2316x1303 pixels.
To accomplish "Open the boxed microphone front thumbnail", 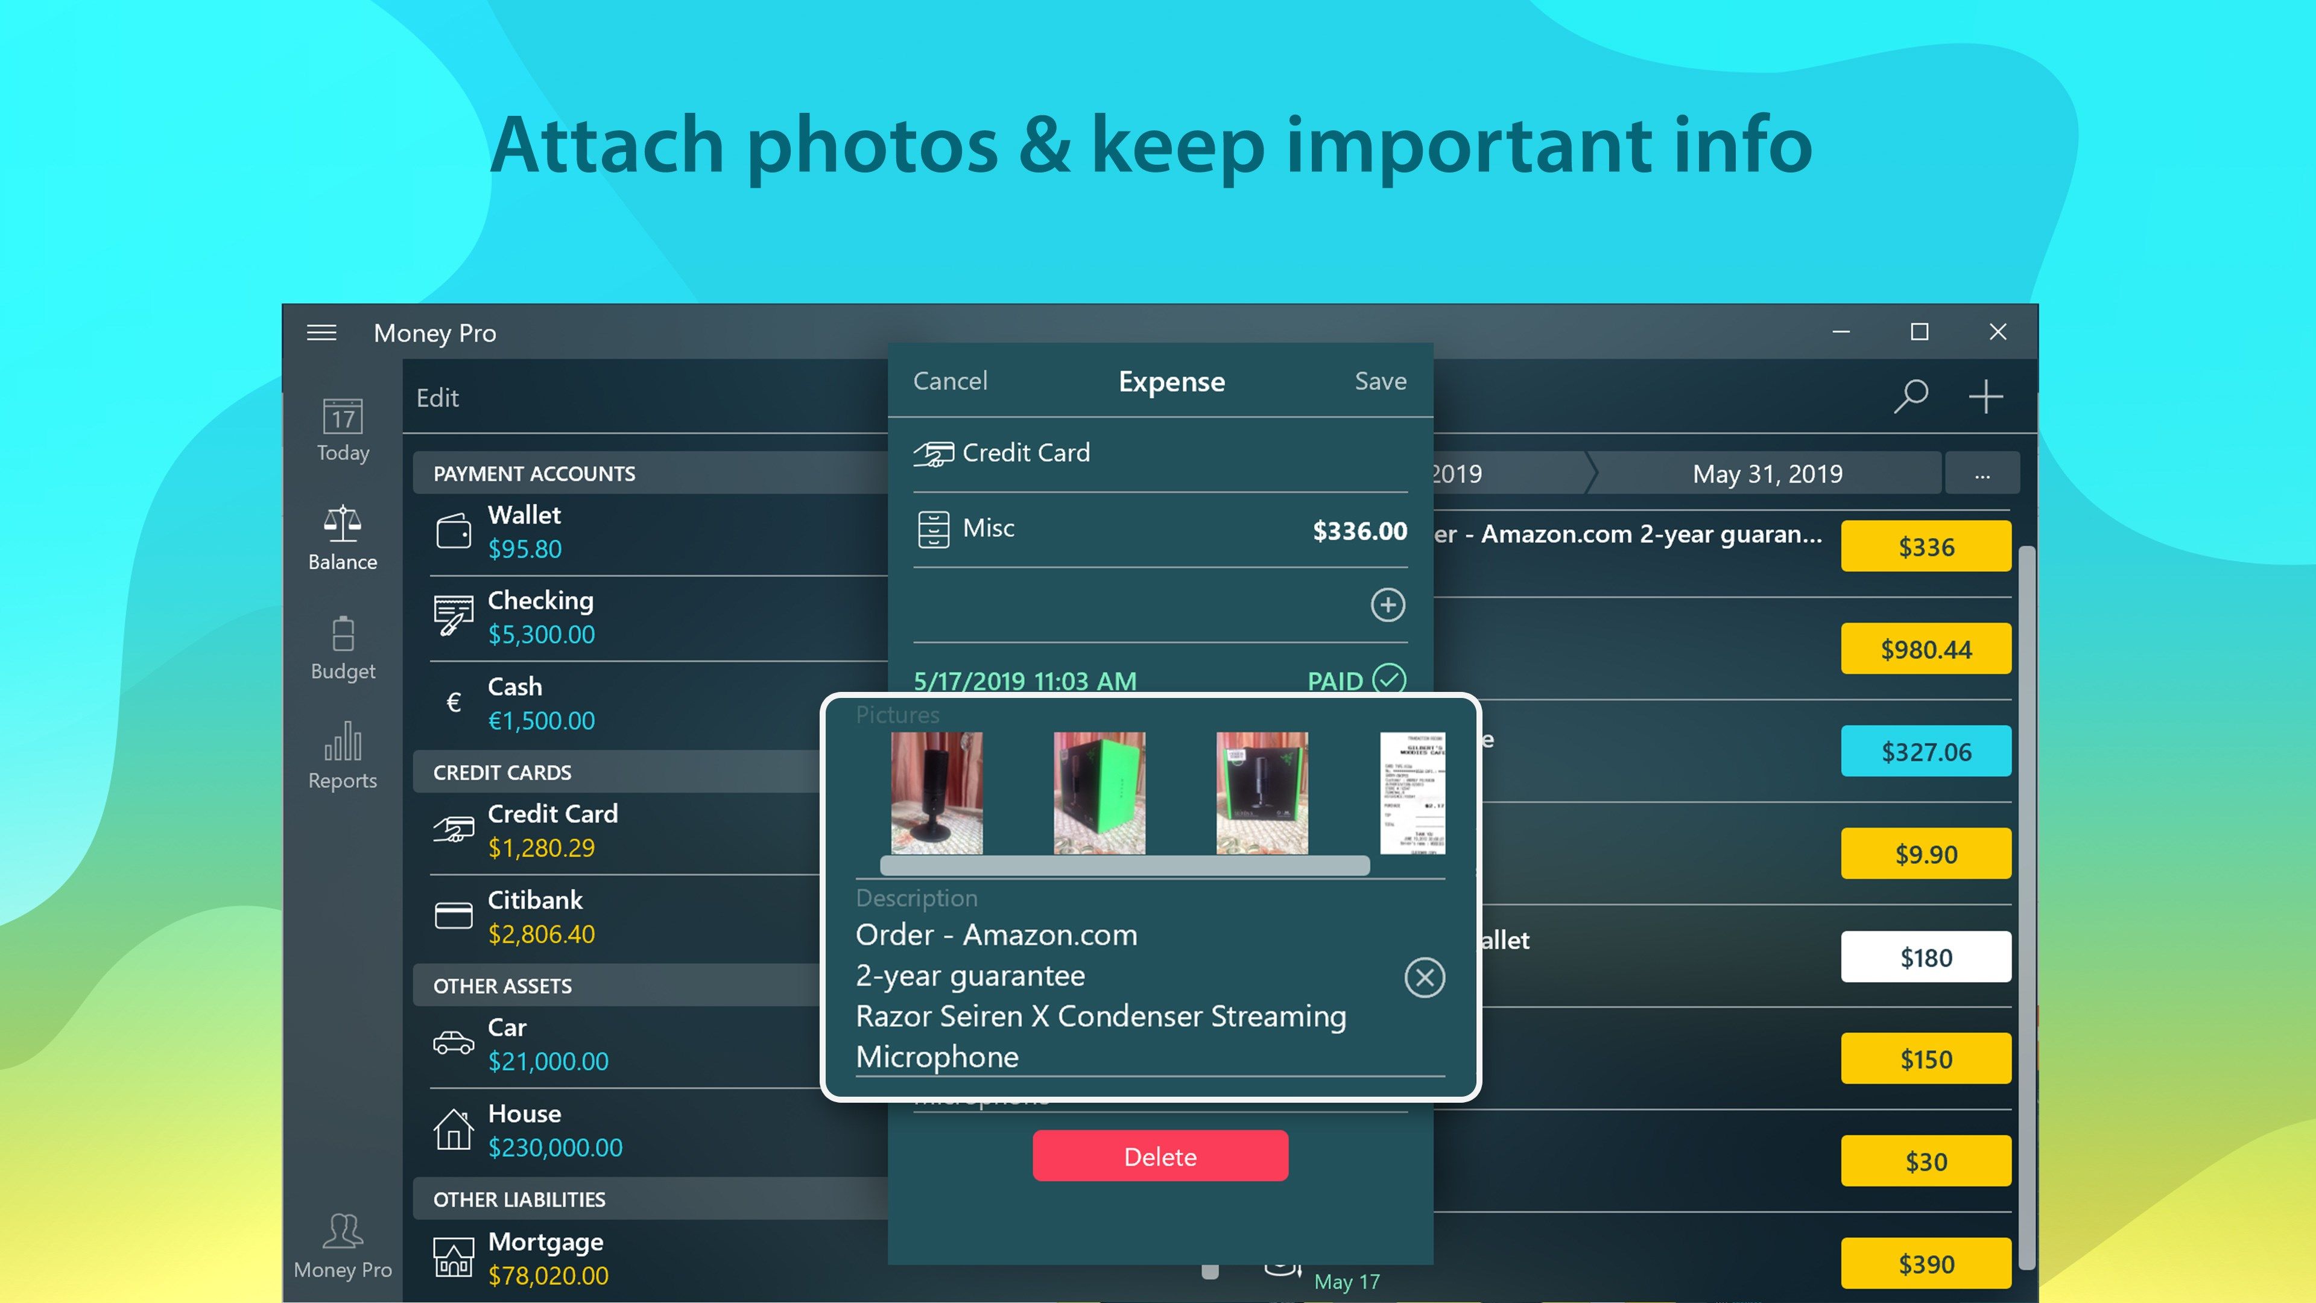I will coord(1261,792).
